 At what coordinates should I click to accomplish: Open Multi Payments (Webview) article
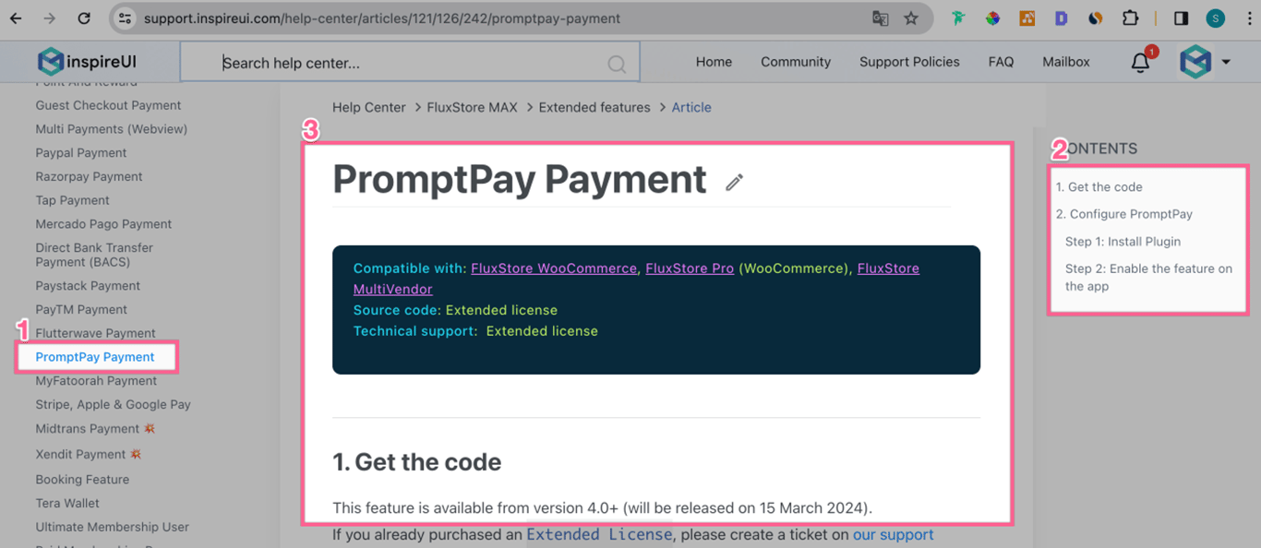[x=111, y=129]
